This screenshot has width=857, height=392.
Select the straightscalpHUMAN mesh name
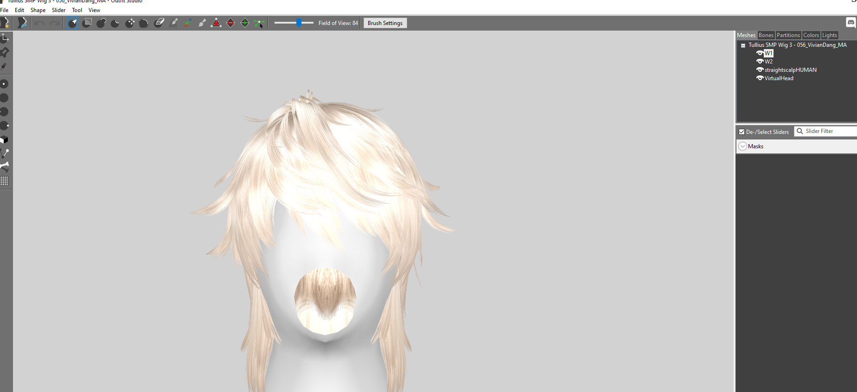pyautogui.click(x=791, y=70)
